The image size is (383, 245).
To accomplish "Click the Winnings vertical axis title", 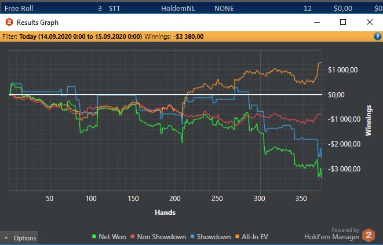I will point(368,120).
